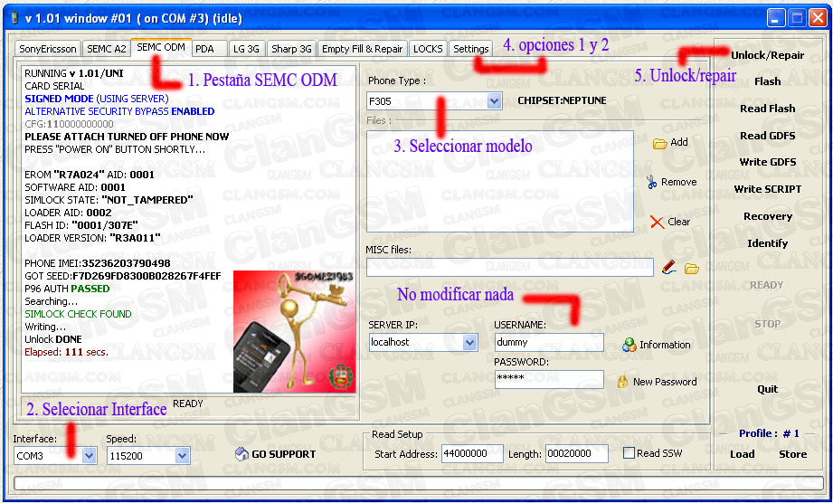Click in the PASSWORD field
This screenshot has height=503, width=833.
point(549,379)
